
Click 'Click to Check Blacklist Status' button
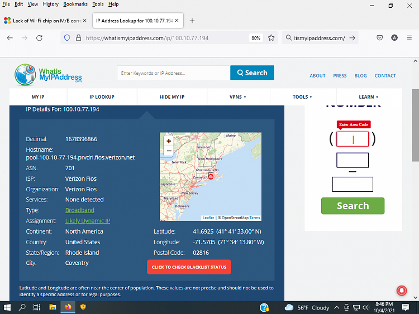coord(189,267)
